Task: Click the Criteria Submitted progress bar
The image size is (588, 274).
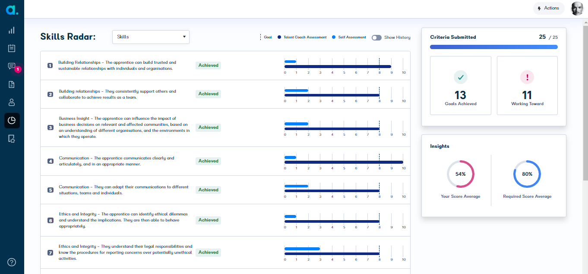Action: click(x=494, y=46)
